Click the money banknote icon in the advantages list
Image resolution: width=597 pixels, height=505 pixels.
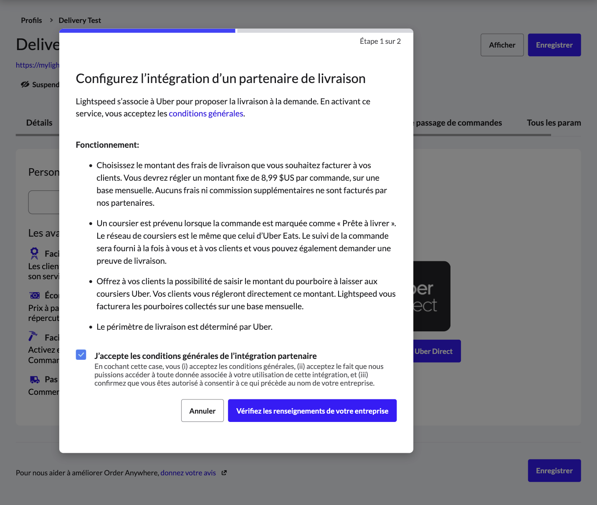pyautogui.click(x=35, y=295)
